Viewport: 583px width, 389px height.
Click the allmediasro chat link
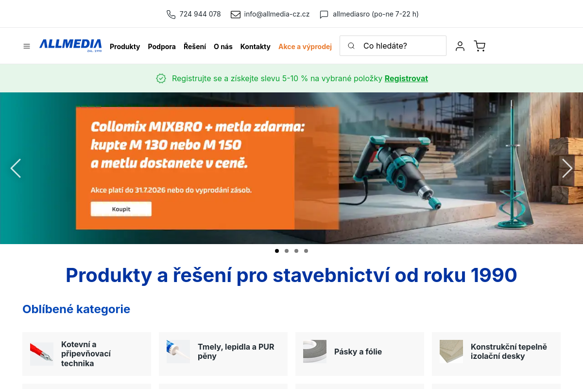point(376,14)
